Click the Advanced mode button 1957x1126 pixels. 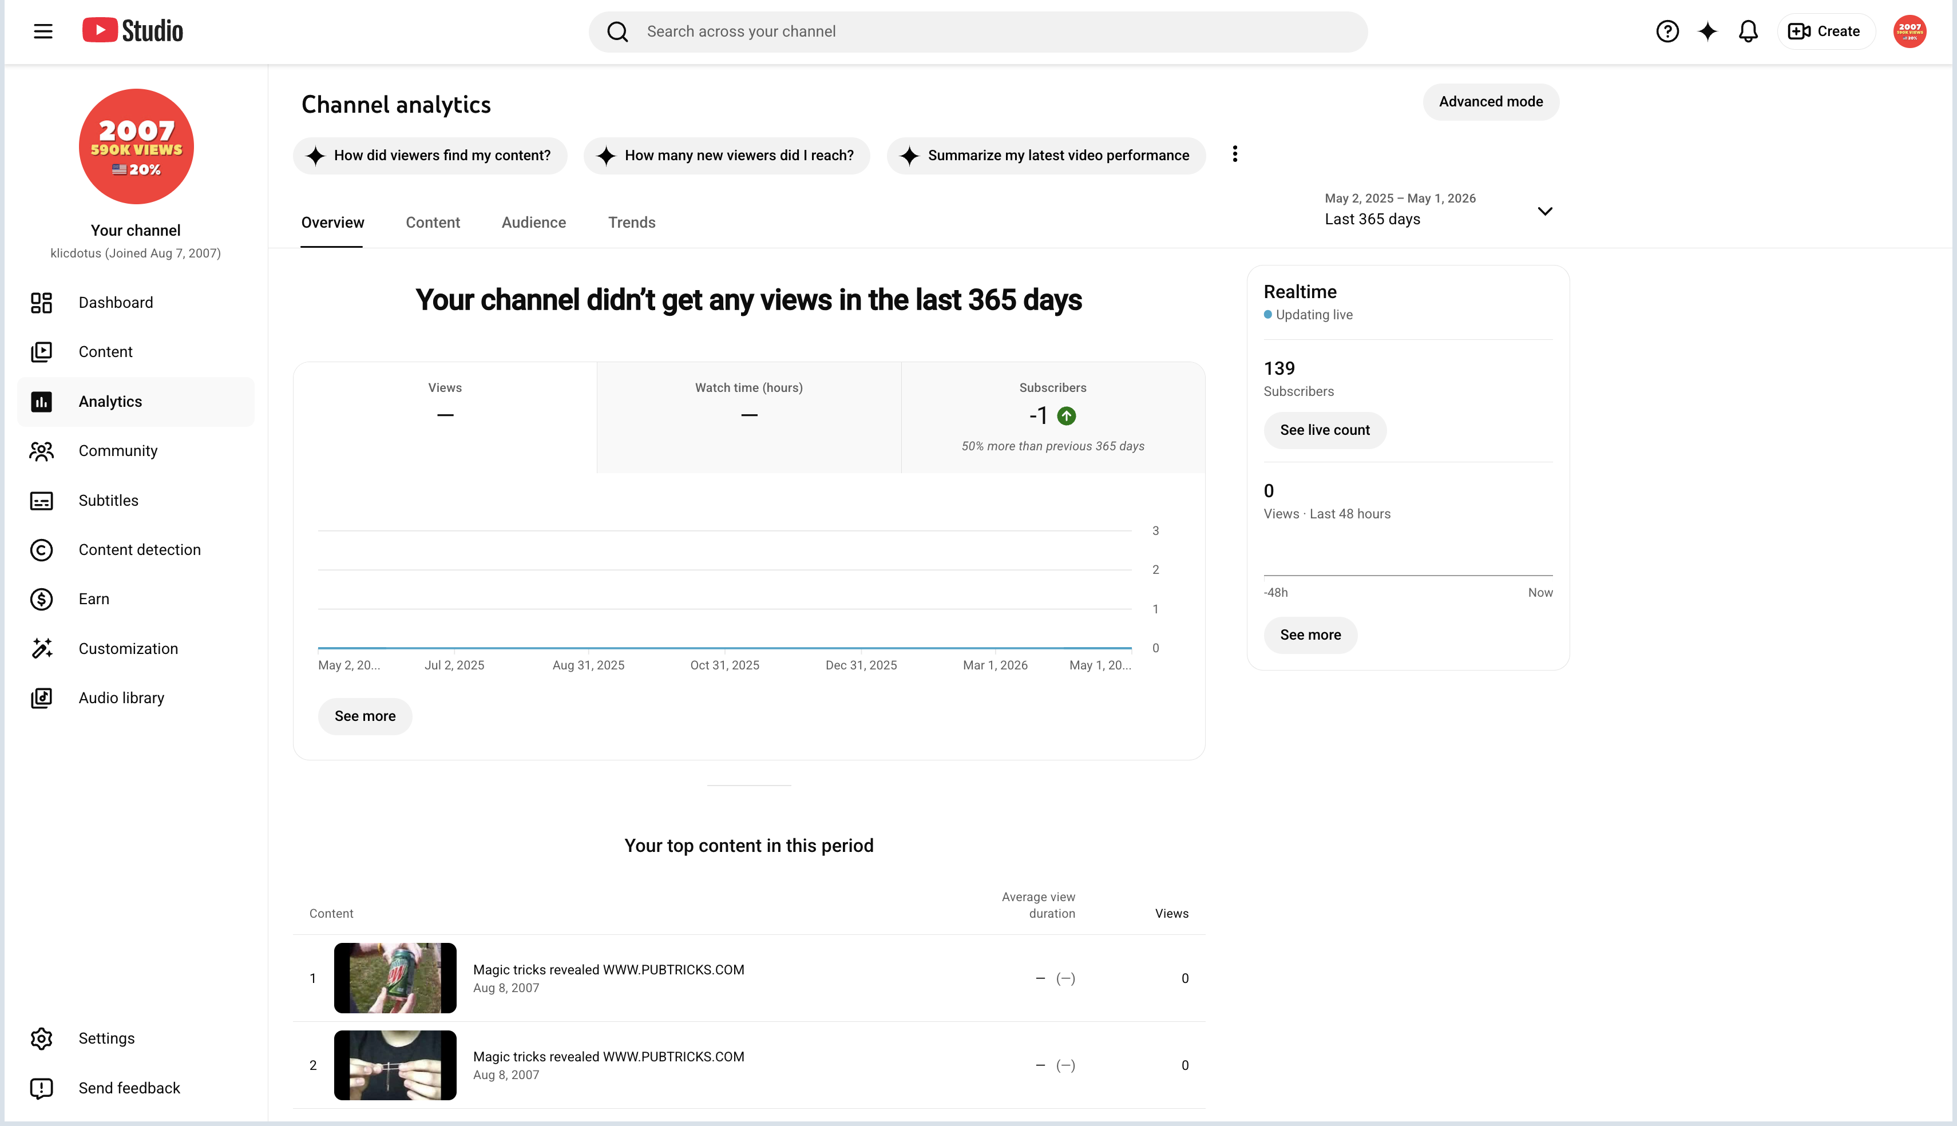pyautogui.click(x=1491, y=102)
